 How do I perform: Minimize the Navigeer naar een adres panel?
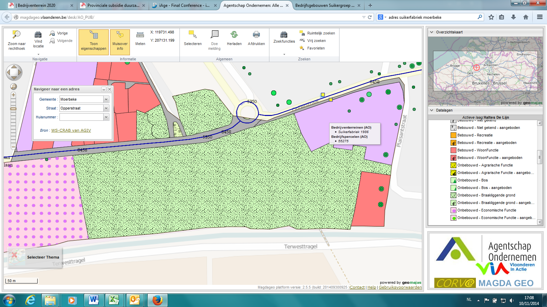pos(104,89)
